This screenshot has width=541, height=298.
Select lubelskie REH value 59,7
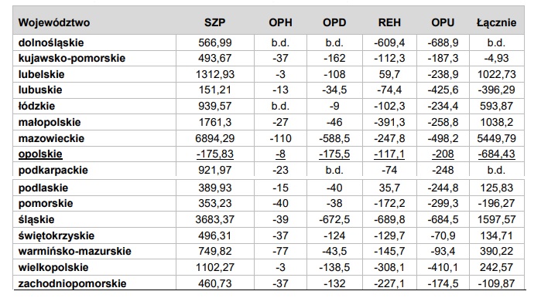[389, 74]
